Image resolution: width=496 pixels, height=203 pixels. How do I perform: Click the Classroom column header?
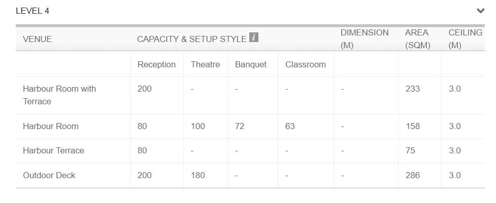click(x=305, y=65)
